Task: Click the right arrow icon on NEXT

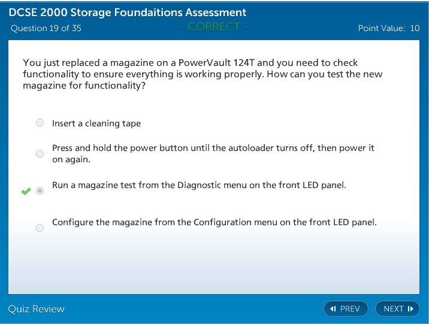Action: (x=410, y=309)
